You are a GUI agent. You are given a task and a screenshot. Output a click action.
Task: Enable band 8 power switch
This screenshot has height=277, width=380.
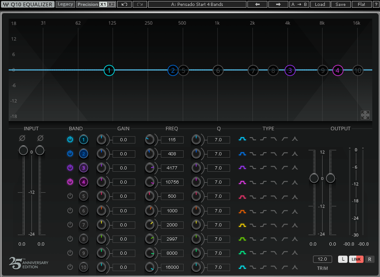pyautogui.click(x=70, y=238)
